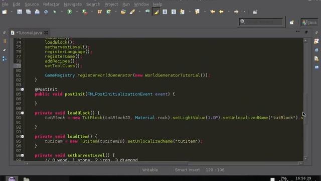The width and height of the screenshot is (321, 181).
Task: Restore the left sidebar view stack
Action: (x=5, y=33)
